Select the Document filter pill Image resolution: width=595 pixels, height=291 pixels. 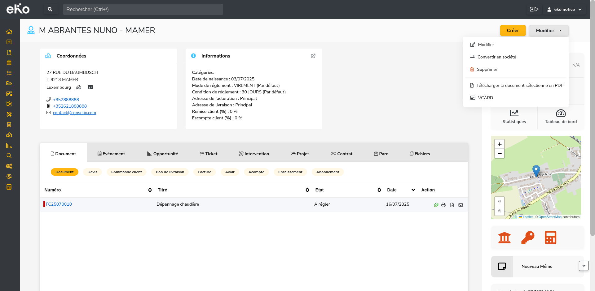(64, 172)
